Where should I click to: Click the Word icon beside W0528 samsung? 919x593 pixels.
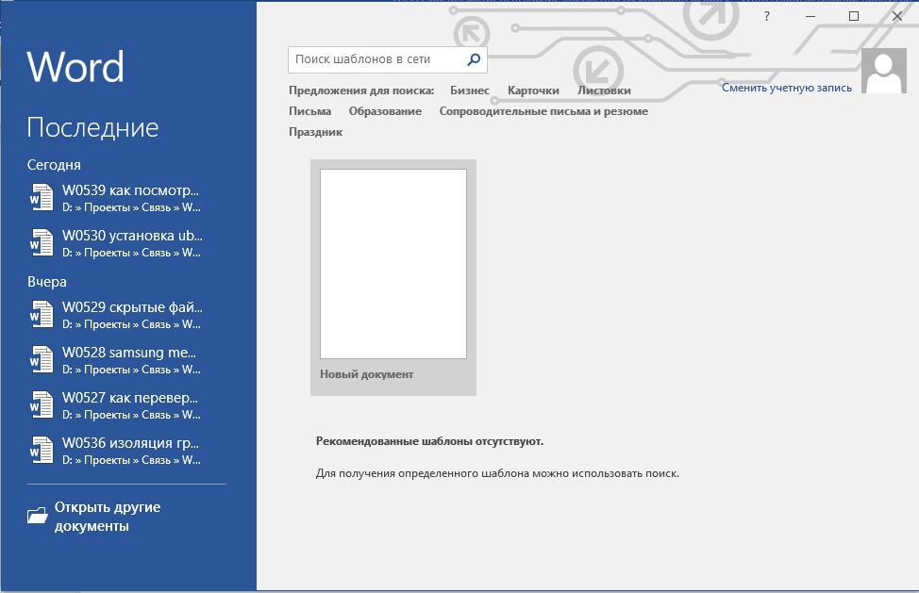(42, 359)
